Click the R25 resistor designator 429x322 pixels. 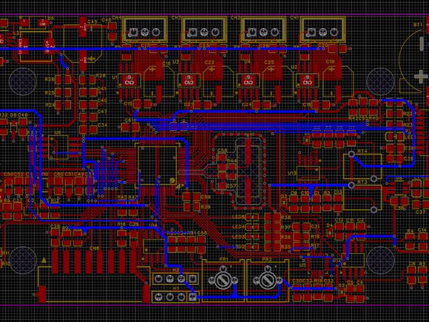click(50, 93)
